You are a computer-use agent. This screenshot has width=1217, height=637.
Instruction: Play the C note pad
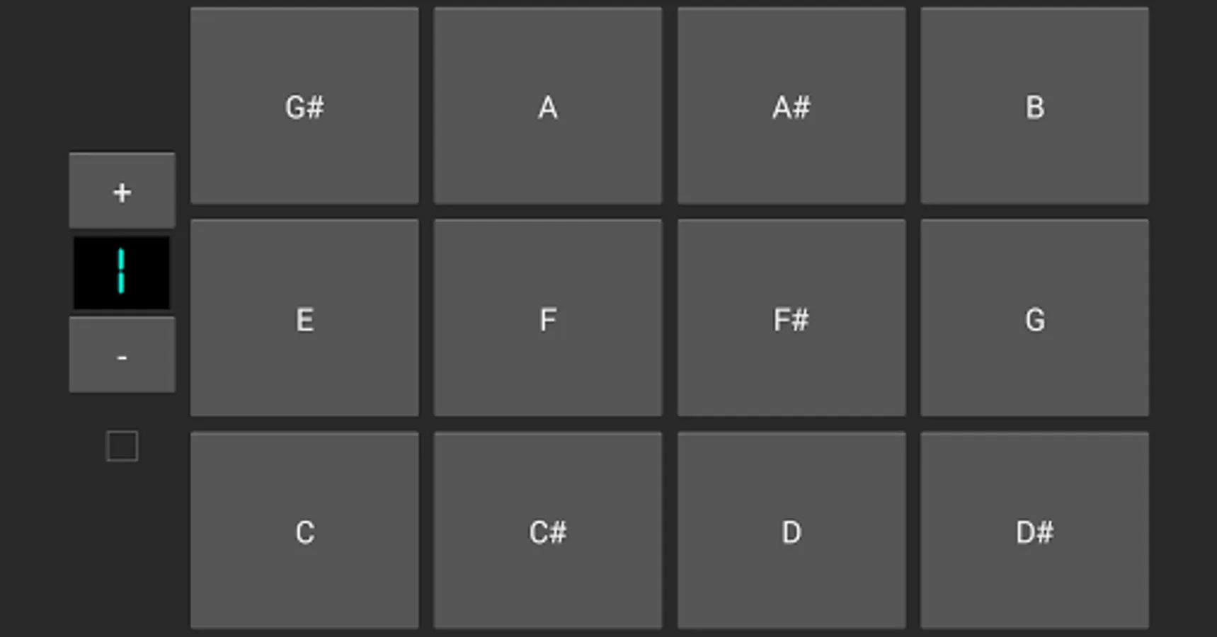click(x=304, y=532)
